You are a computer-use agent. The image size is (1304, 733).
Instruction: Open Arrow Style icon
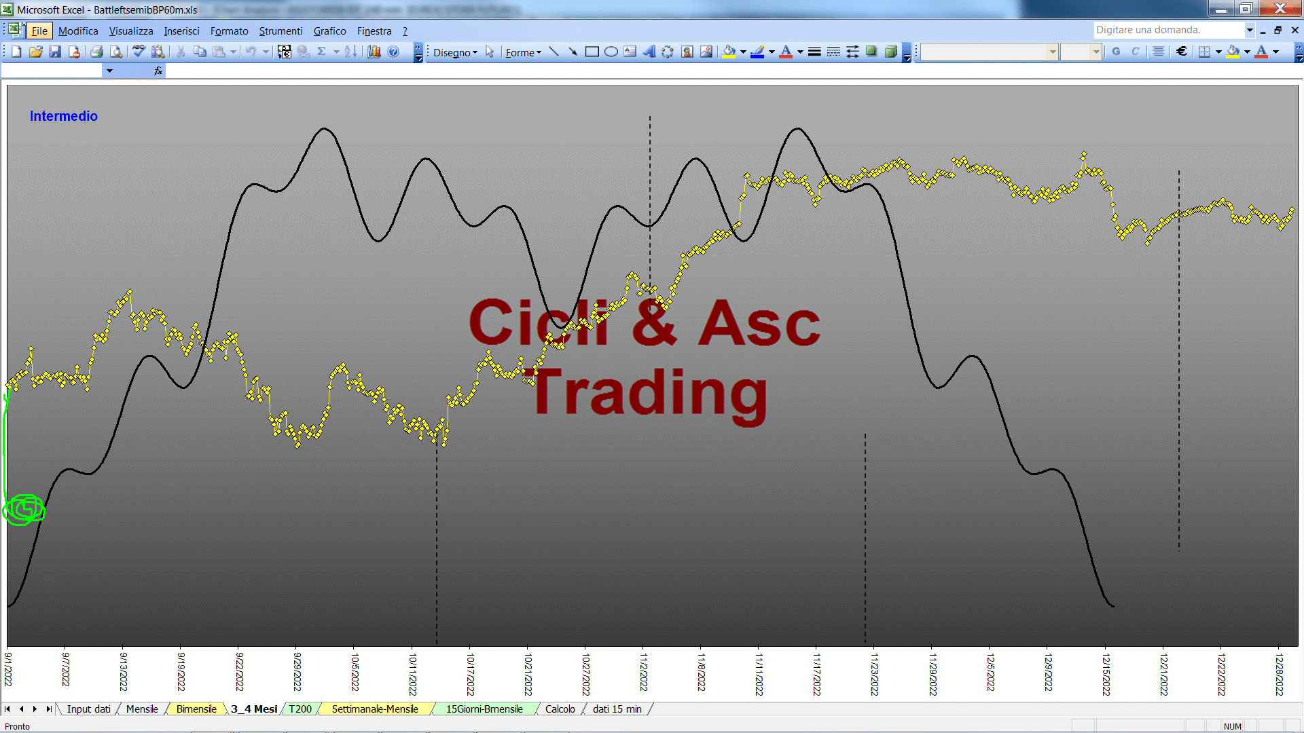click(852, 52)
